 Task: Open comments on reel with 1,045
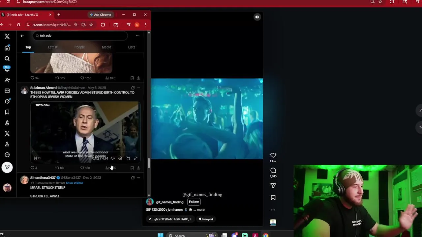(273, 171)
